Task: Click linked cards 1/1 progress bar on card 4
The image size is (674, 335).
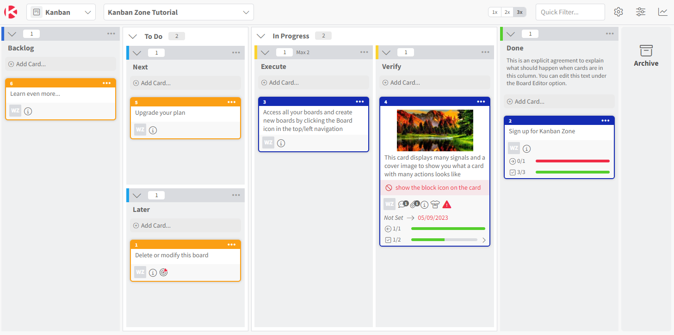Action: tap(448, 229)
